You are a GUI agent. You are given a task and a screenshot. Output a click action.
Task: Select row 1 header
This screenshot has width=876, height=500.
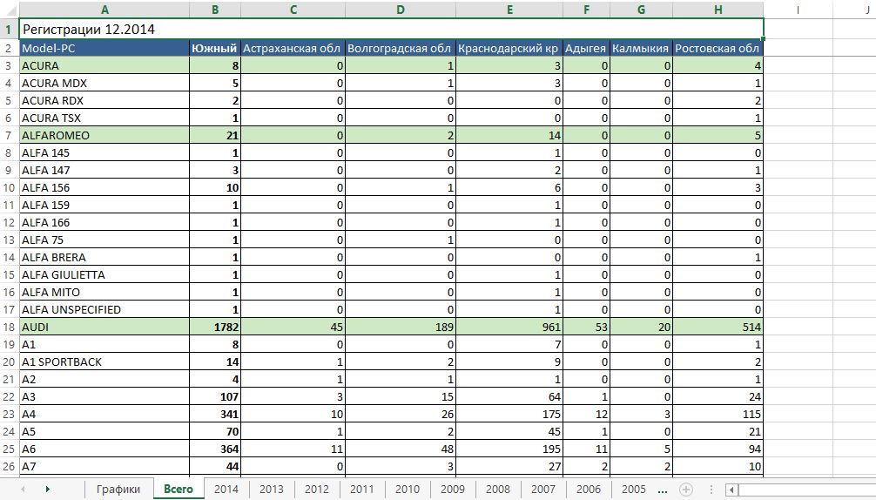pos(9,30)
